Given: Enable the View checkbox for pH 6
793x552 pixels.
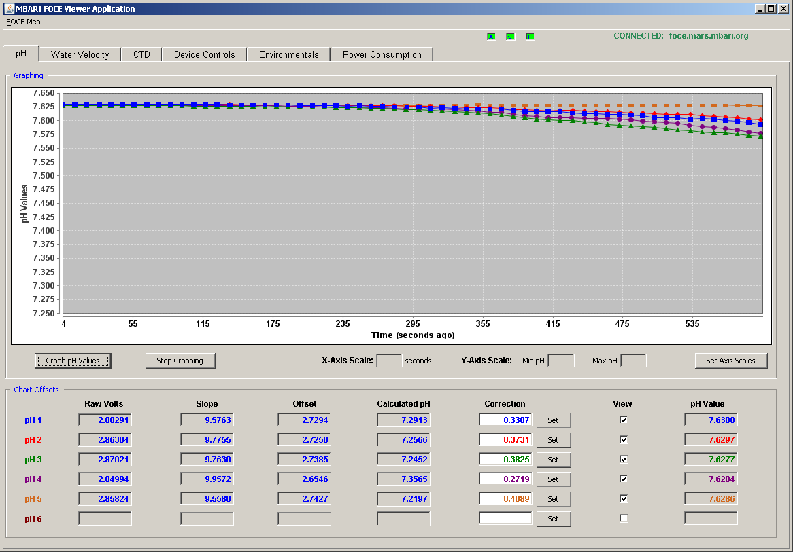Looking at the screenshot, I should coord(624,518).
